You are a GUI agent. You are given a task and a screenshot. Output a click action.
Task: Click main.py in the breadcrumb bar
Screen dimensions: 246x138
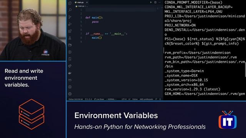click(81, 6)
